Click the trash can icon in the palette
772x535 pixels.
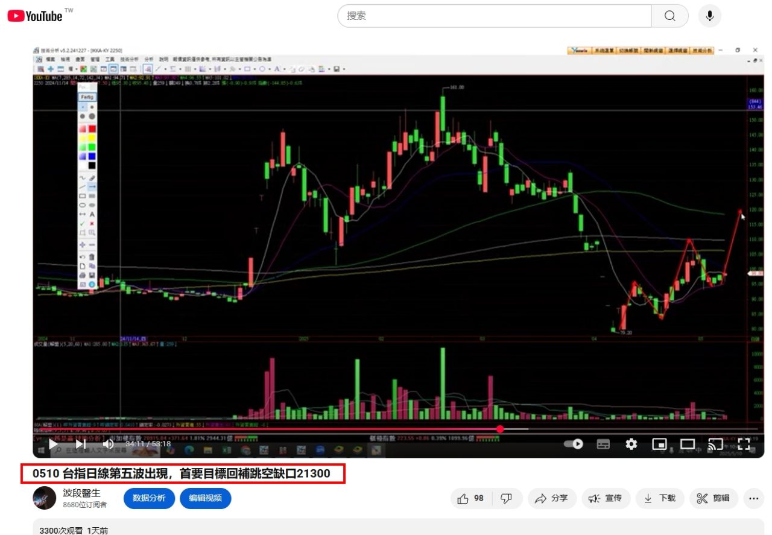[x=92, y=256]
